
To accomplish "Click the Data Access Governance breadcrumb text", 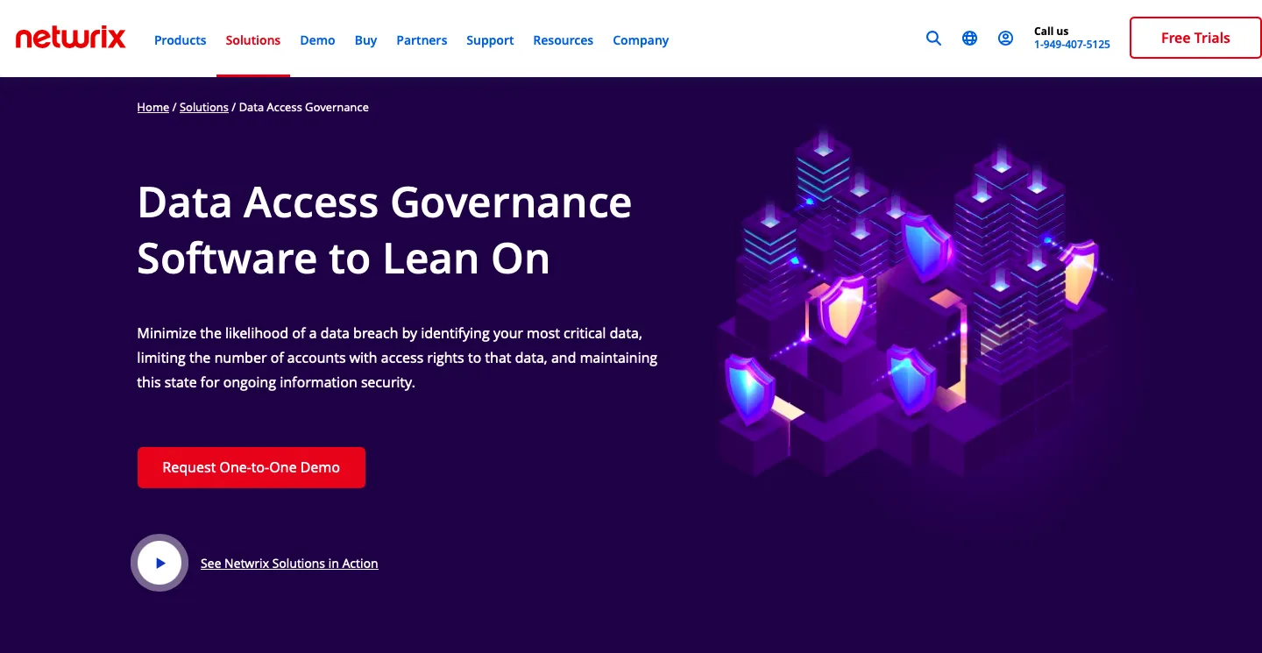I will pos(304,107).
